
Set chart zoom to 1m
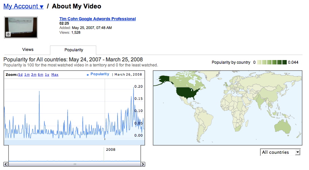[27, 75]
